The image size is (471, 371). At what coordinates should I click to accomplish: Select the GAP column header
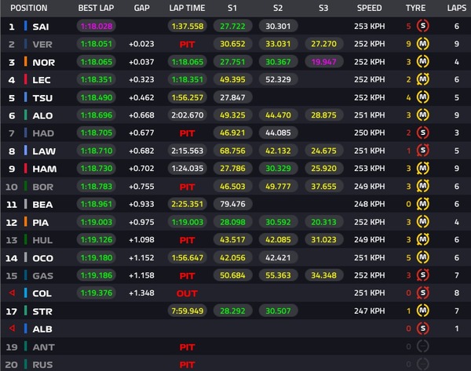[x=141, y=8]
